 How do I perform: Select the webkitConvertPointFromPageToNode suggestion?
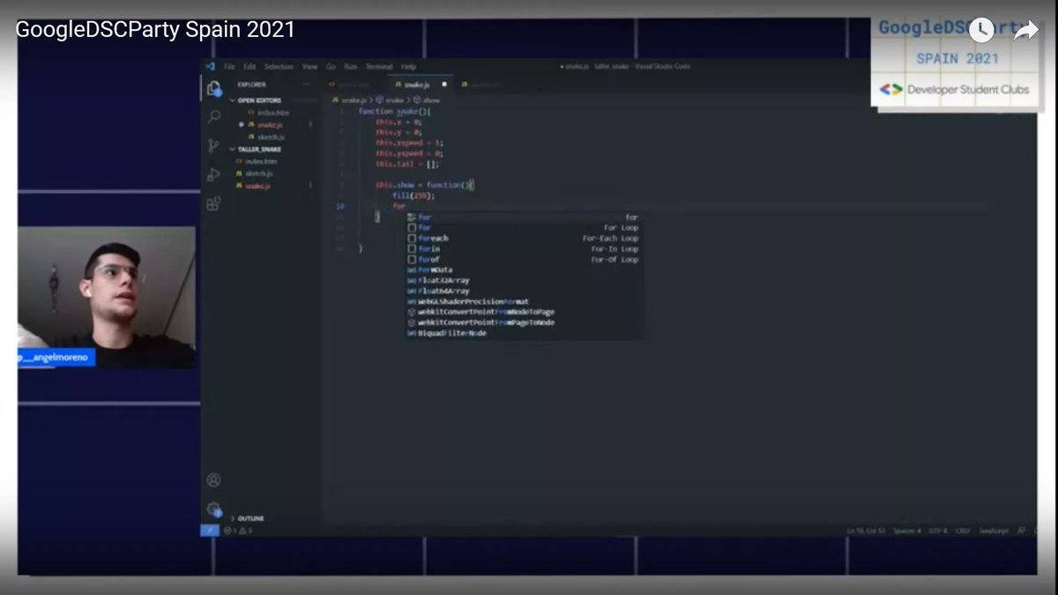[523, 323]
